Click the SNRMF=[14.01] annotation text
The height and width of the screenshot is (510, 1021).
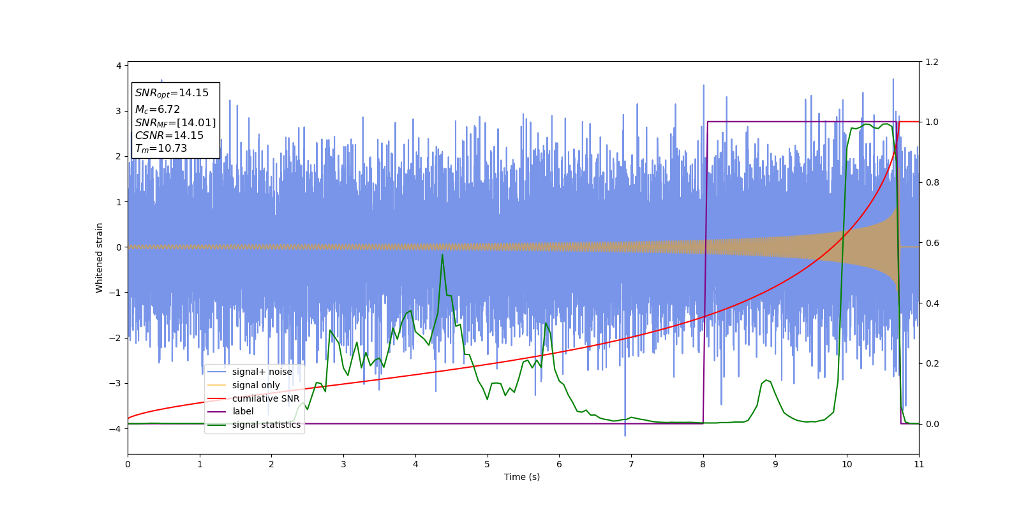coord(175,122)
